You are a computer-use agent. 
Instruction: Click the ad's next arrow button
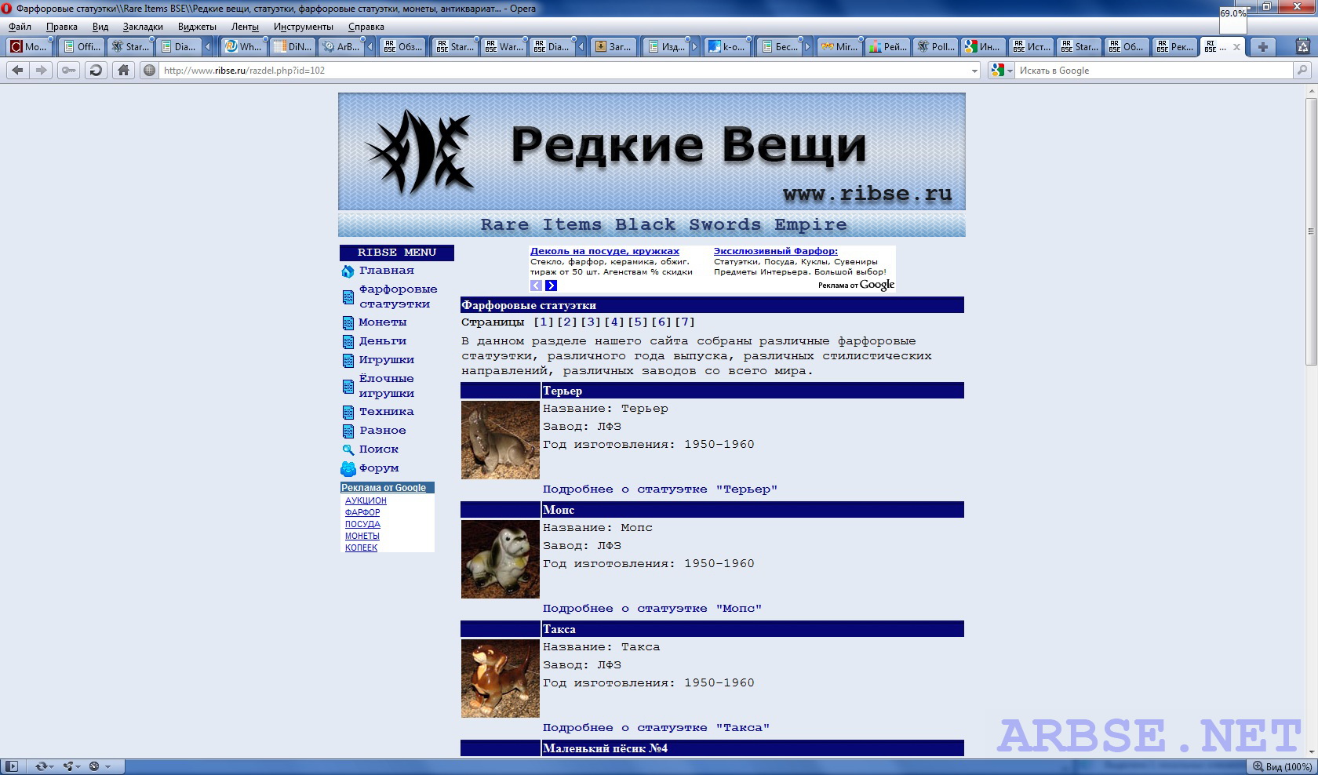click(551, 286)
